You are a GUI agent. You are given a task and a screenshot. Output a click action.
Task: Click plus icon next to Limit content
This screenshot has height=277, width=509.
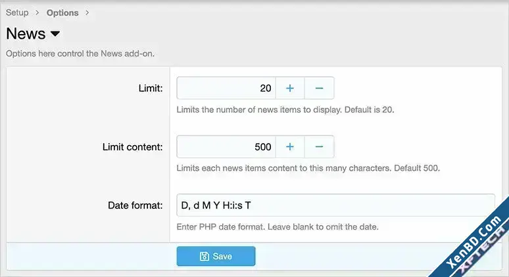point(290,147)
